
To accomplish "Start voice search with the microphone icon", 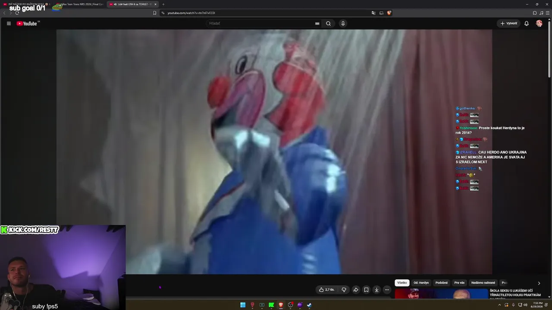I will pos(343,24).
